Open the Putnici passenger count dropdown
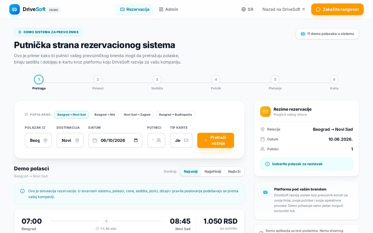373x233 pixels. point(156,140)
